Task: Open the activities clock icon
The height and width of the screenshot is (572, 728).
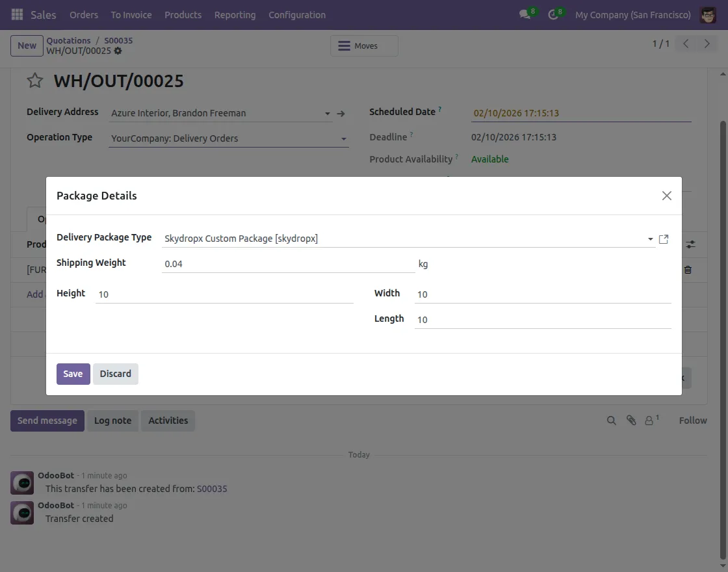Action: pyautogui.click(x=553, y=14)
